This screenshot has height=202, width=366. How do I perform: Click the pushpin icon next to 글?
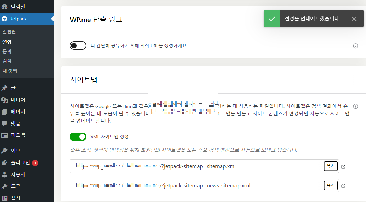[x=4, y=88]
